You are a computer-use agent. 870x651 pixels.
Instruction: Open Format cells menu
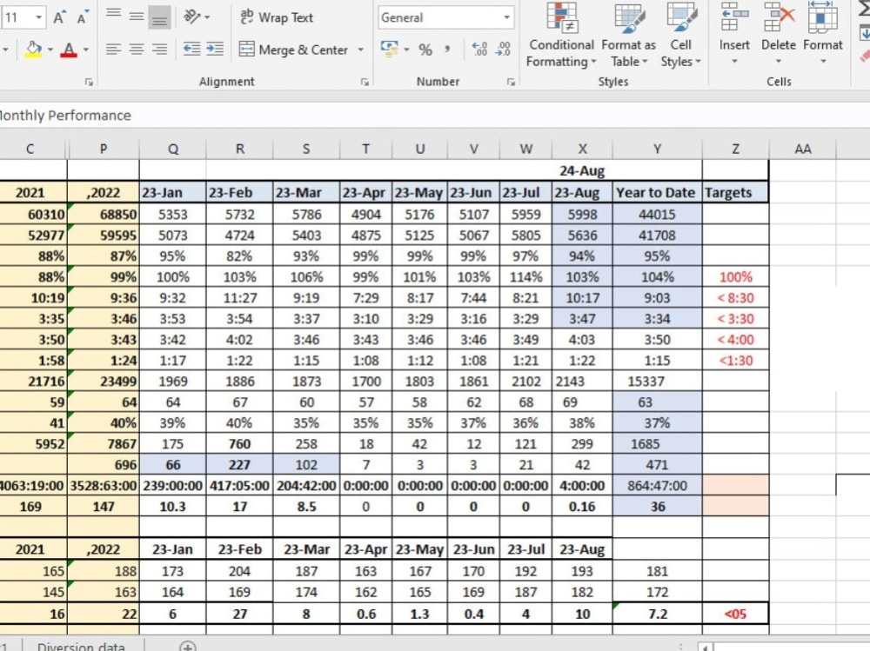823,33
